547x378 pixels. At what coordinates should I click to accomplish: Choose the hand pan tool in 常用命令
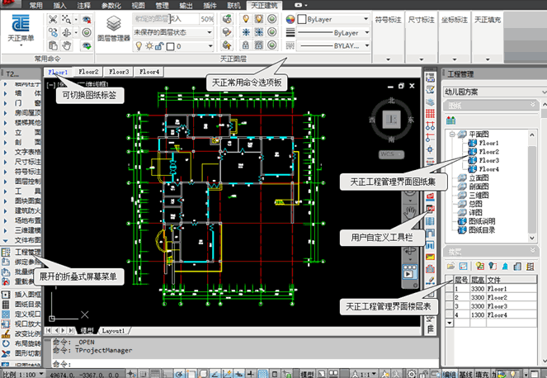click(66, 45)
